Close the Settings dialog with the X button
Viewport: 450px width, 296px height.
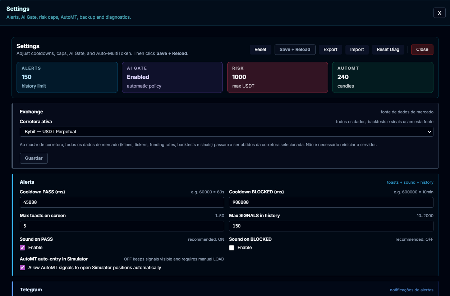coord(439,13)
